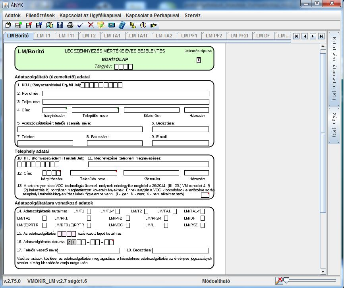Tick the LM/TA1-f checkbox
344x288 pixels.
[203, 211]
